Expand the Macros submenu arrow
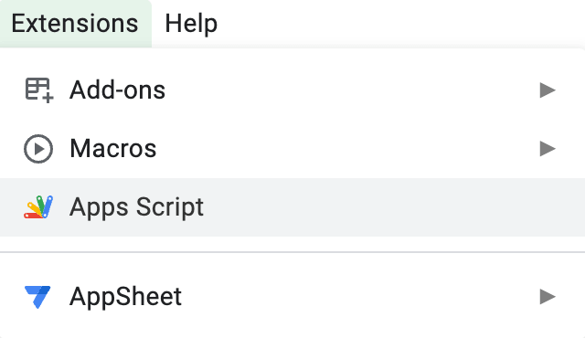Viewport: 585px width, 338px height. pos(548,149)
